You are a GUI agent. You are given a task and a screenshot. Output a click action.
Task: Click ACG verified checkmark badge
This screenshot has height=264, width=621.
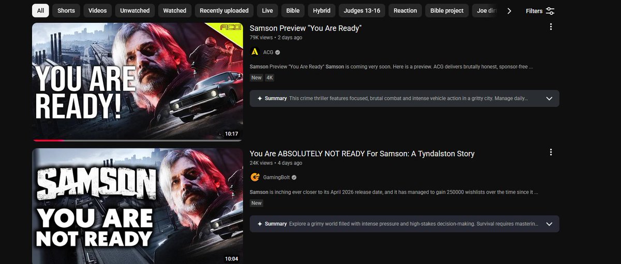coord(278,52)
